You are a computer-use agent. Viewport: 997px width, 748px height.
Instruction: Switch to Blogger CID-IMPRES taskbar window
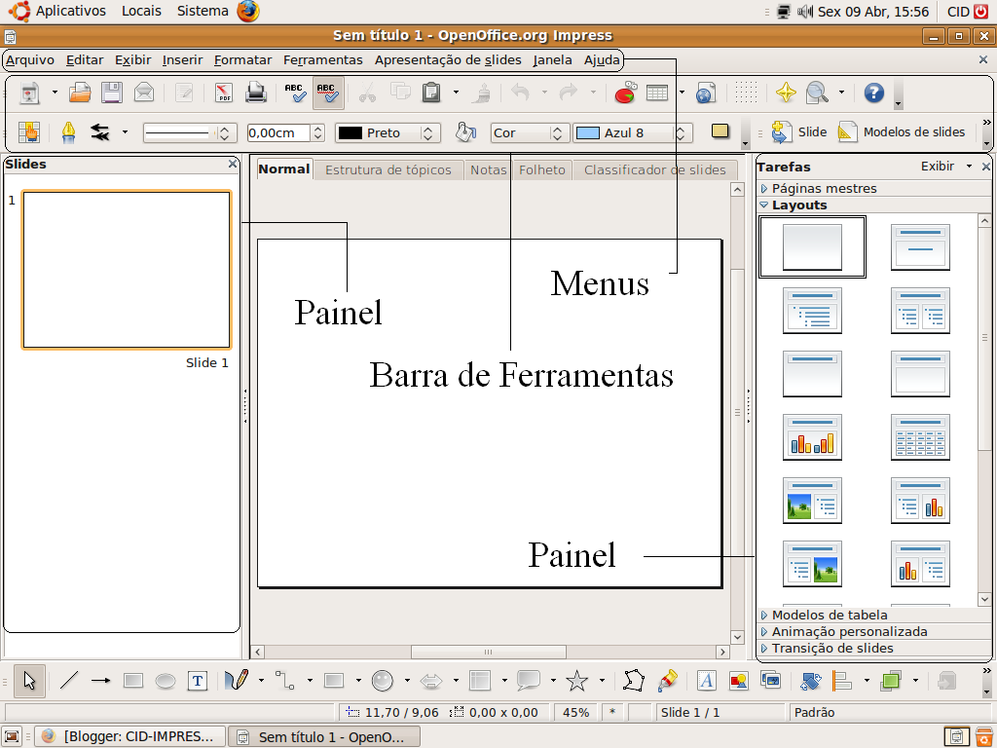[129, 736]
